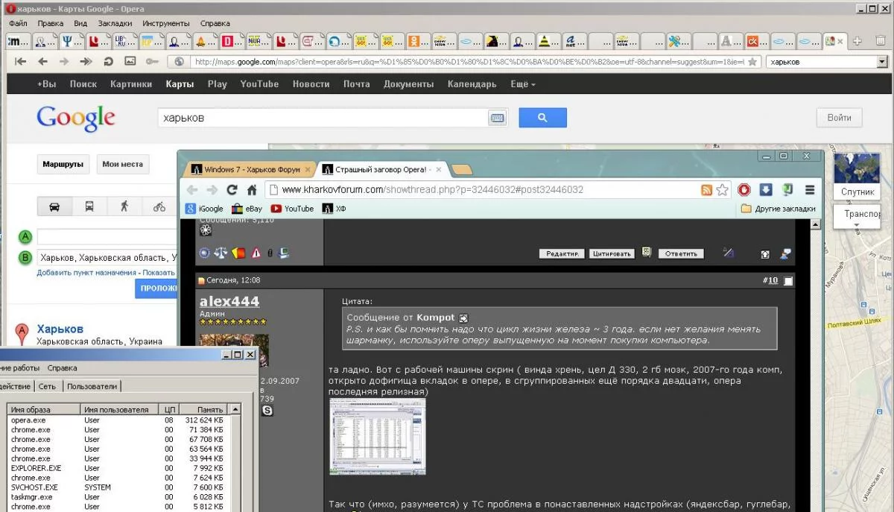Click the Цитировать button in the forum post
This screenshot has width=894, height=512.
(611, 253)
